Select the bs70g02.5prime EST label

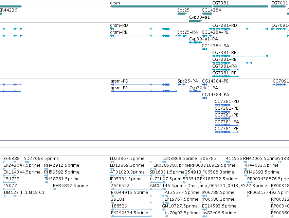click(x=181, y=213)
